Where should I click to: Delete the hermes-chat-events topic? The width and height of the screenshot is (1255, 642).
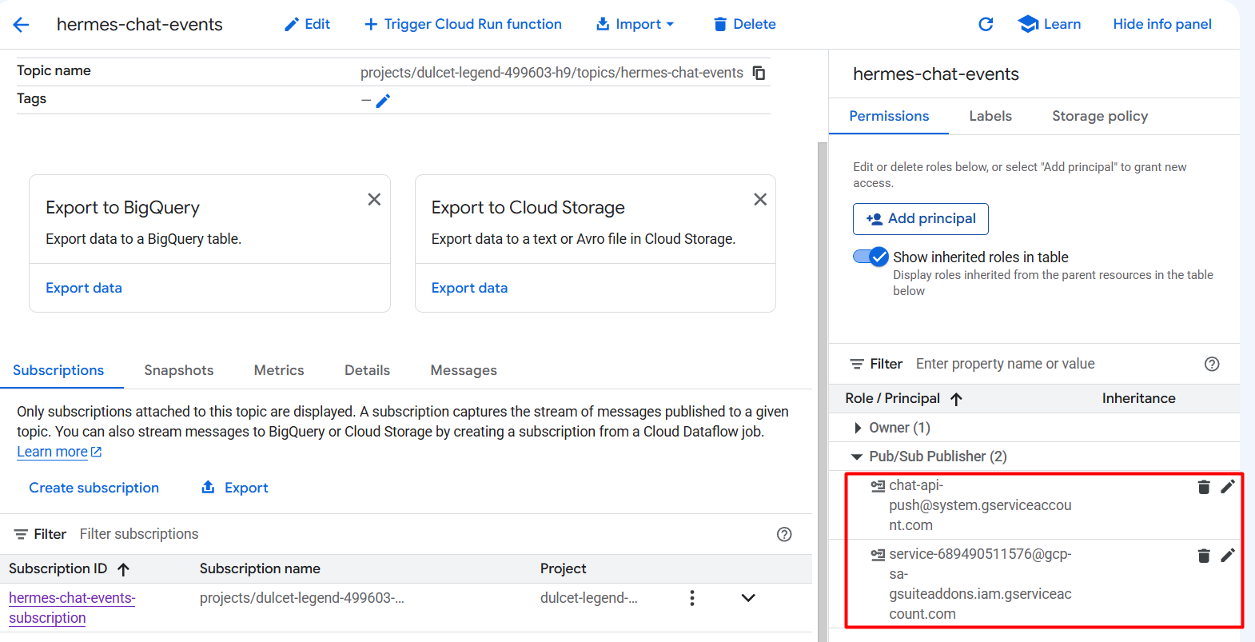tap(744, 25)
